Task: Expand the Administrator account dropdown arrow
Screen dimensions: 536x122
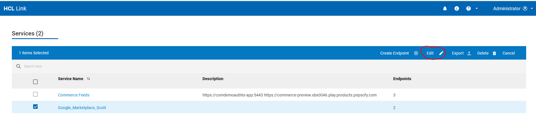Action: tap(532, 8)
